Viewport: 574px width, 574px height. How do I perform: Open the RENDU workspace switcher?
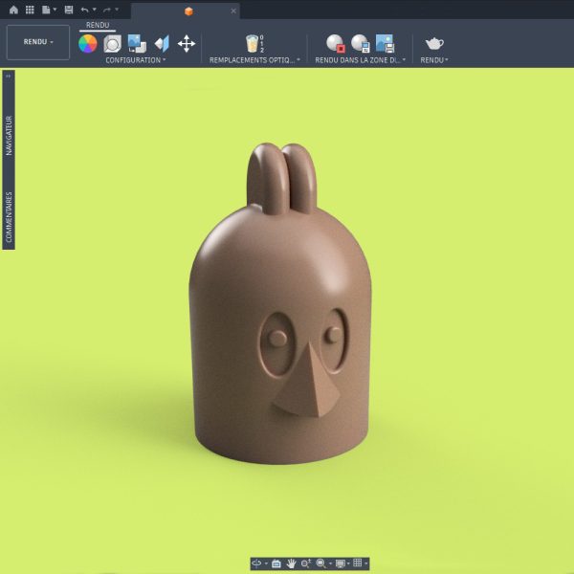click(x=38, y=42)
